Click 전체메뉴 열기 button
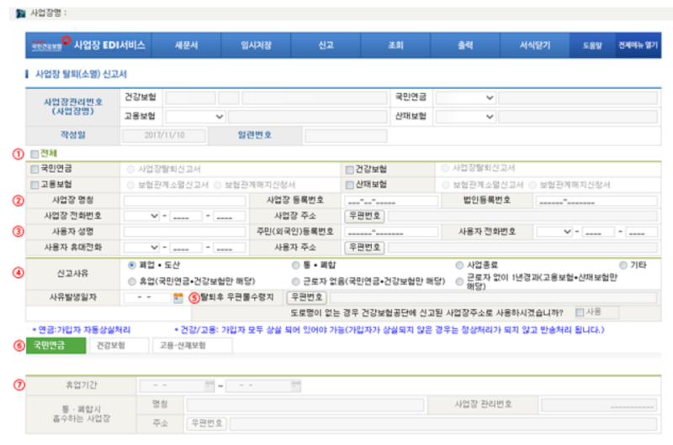Image resolution: width=673 pixels, height=445 pixels. [x=638, y=45]
